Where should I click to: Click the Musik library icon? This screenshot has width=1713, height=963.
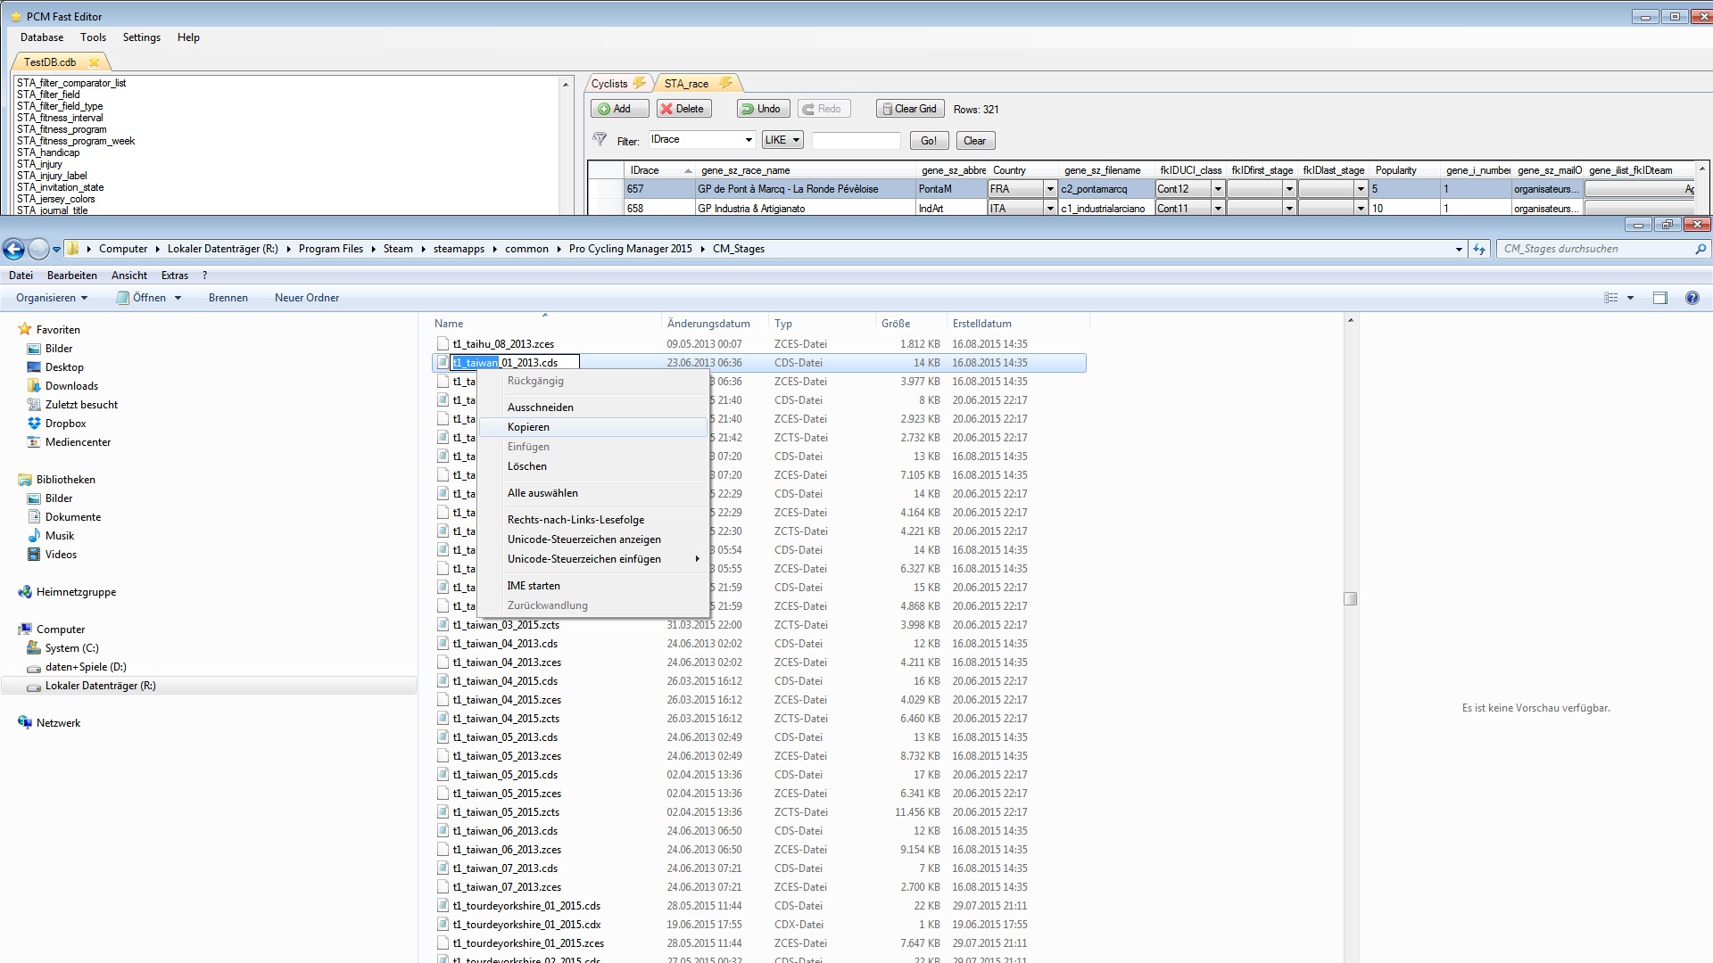point(34,536)
